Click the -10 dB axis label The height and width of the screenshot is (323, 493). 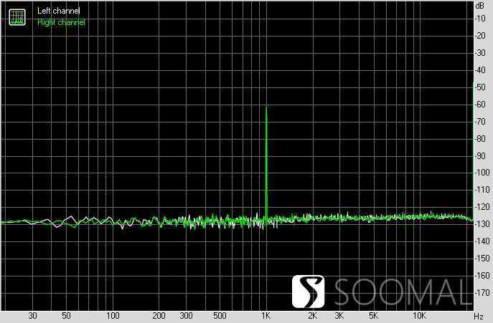pyautogui.click(x=479, y=19)
